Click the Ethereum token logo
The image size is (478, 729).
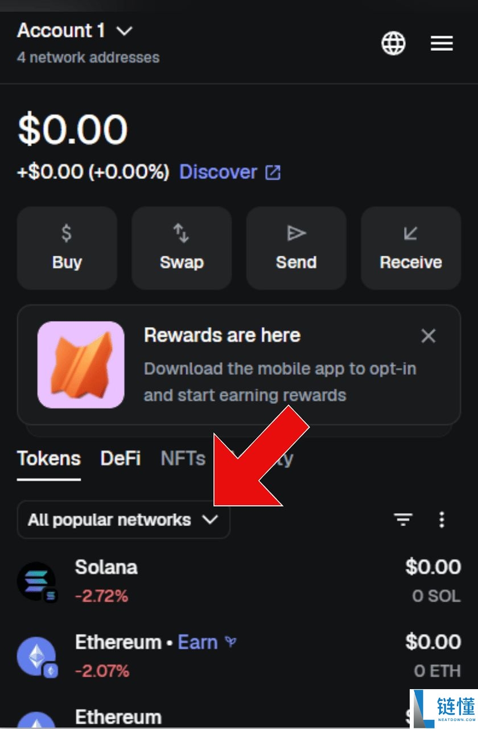[36, 655]
